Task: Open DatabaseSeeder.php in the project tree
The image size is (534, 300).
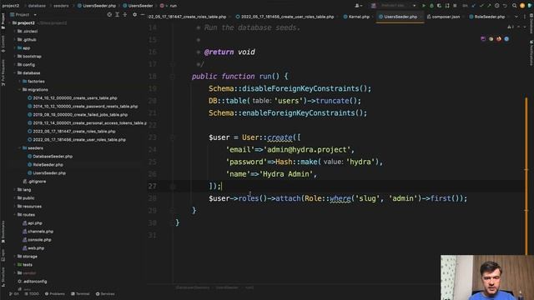Action: [x=53, y=157]
